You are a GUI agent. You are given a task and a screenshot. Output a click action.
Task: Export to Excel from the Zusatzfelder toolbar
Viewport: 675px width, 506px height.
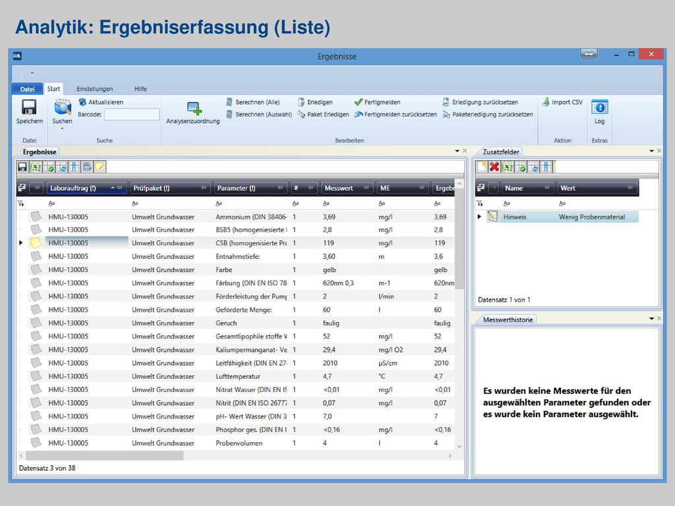[x=508, y=167]
